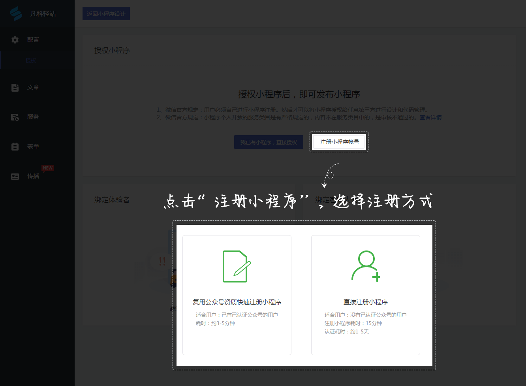
Task: Click heading 授权小程序后，即可发布小程序
Action: pos(299,94)
